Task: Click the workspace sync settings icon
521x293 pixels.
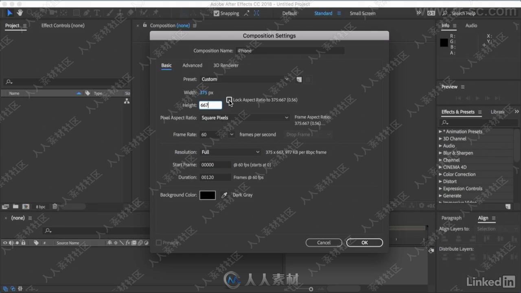Action: 431,13
